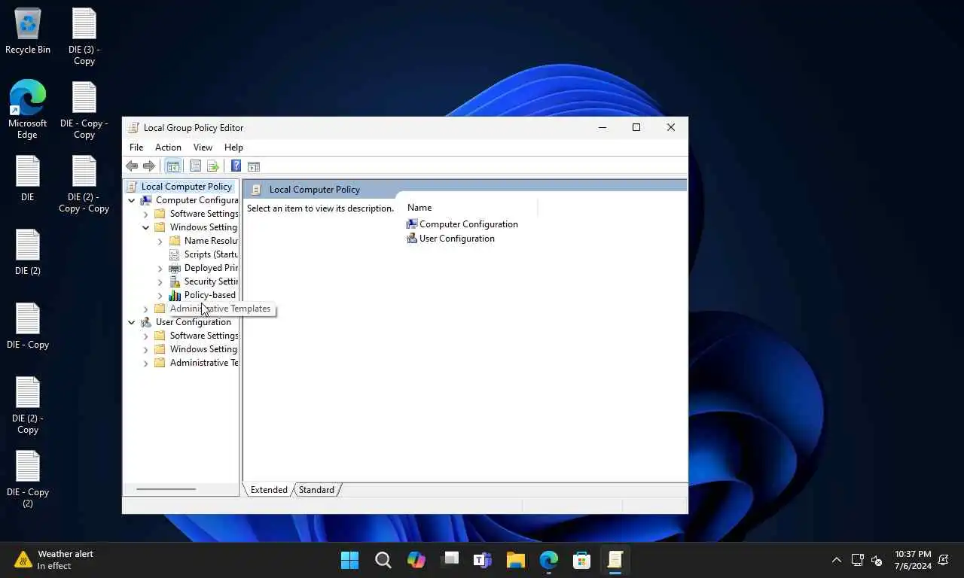The width and height of the screenshot is (964, 578).
Task: Select the Microsoft Edge desktop shortcut
Action: (x=28, y=110)
